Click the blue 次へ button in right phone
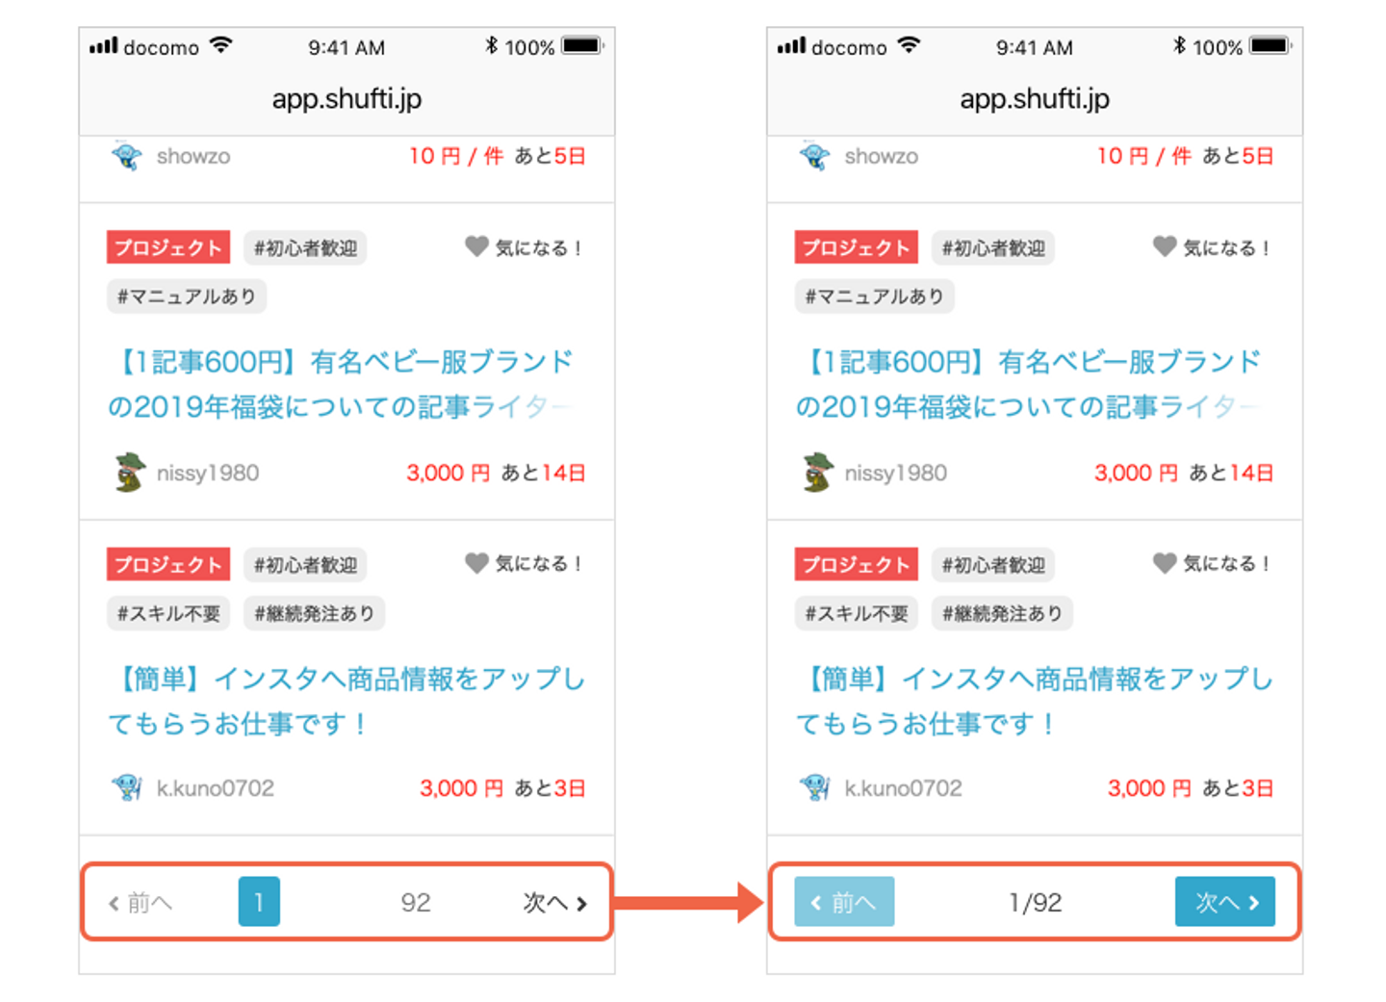This screenshot has height=1002, width=1386. [1224, 902]
